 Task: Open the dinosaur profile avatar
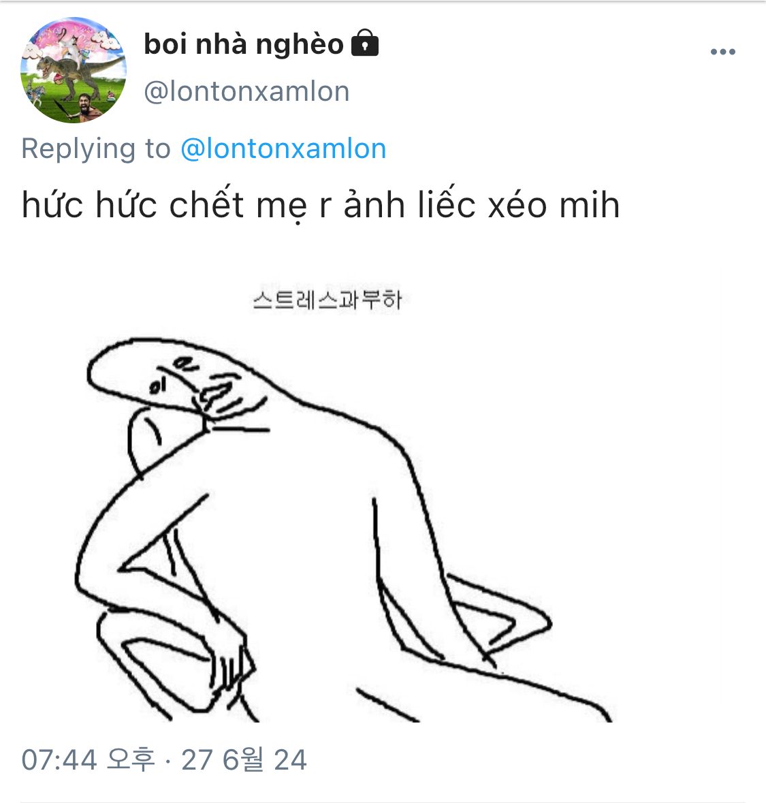click(x=74, y=70)
